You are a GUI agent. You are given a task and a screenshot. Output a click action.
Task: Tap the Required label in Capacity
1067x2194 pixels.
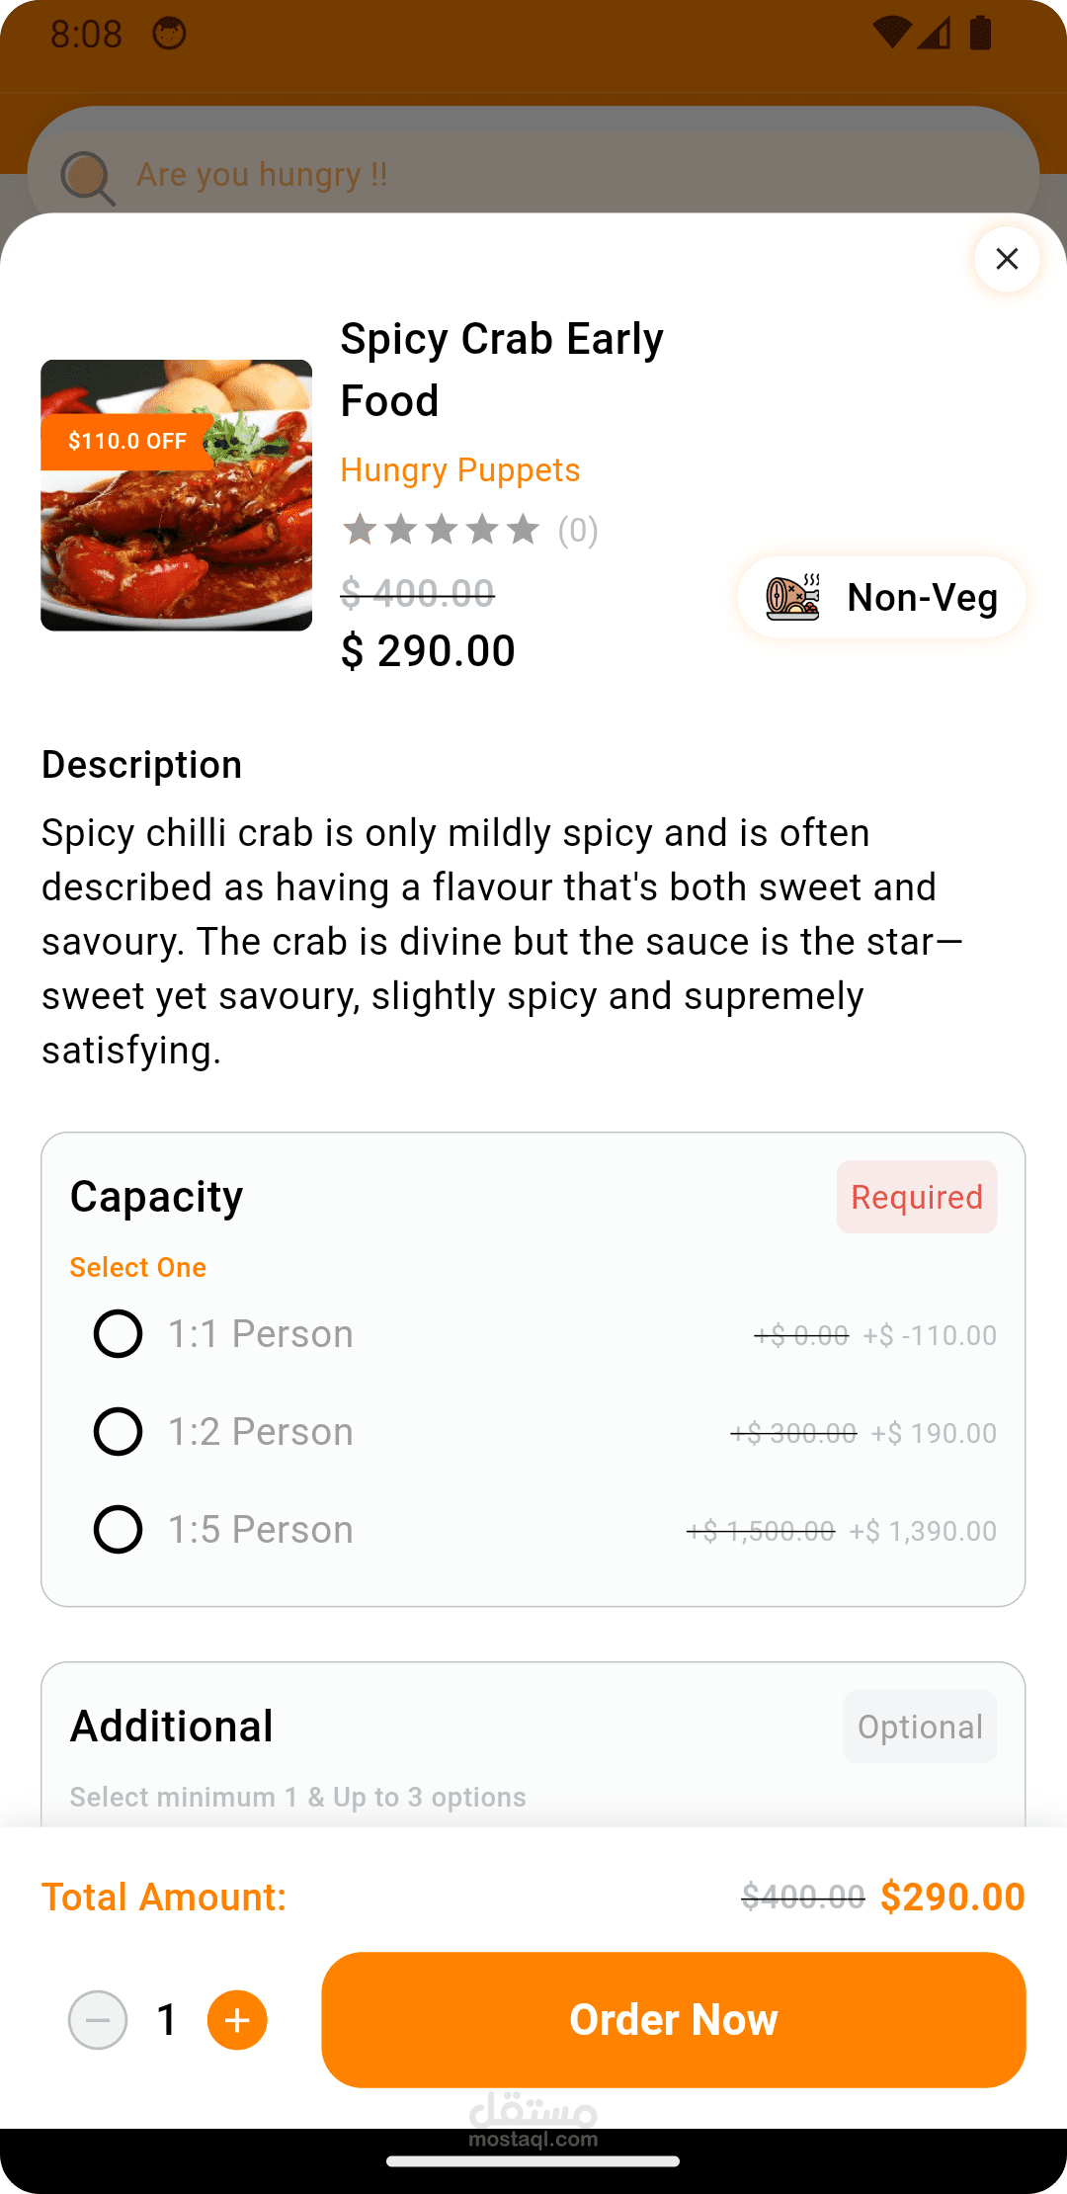916,1197
